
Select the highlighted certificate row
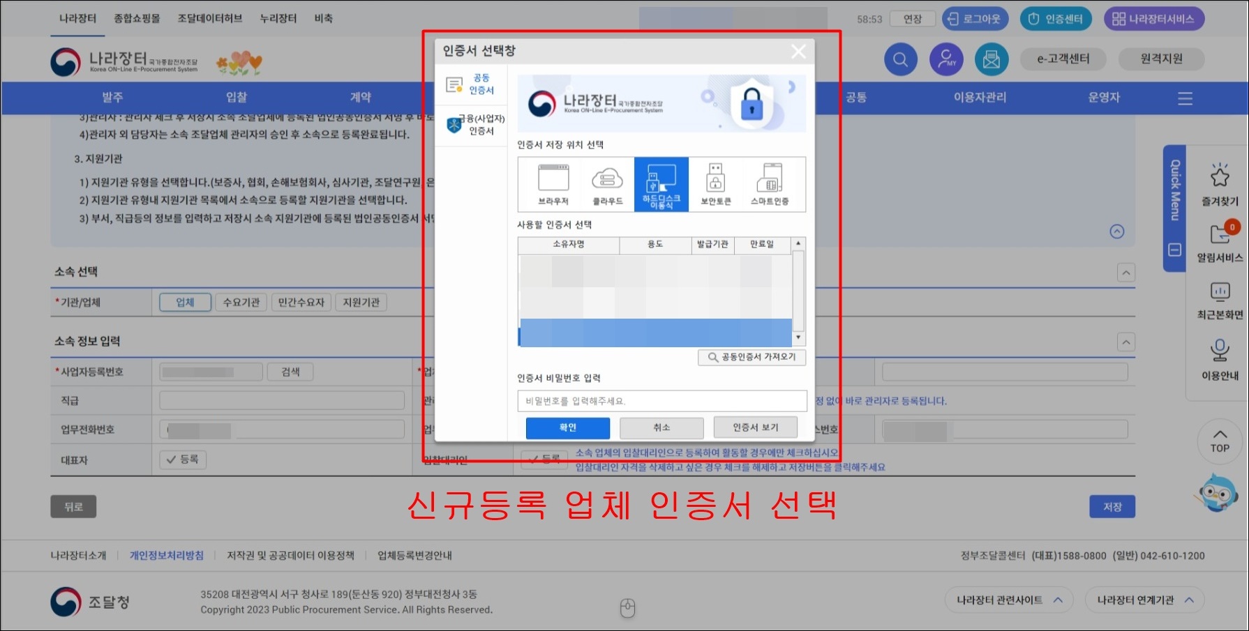tap(656, 333)
